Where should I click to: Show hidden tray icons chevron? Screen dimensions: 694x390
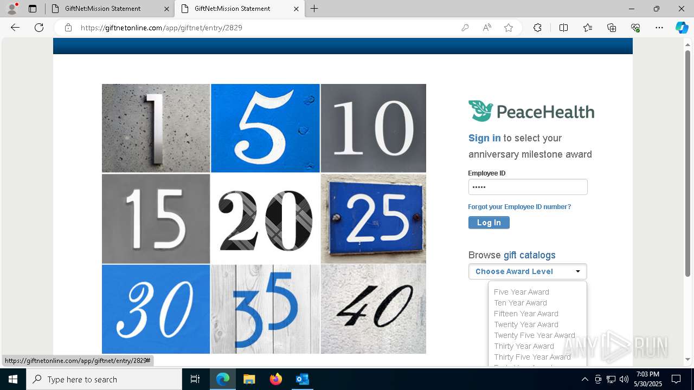click(x=584, y=379)
